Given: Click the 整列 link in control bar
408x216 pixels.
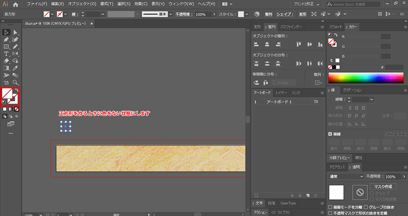Looking at the screenshot, I should [268, 14].
